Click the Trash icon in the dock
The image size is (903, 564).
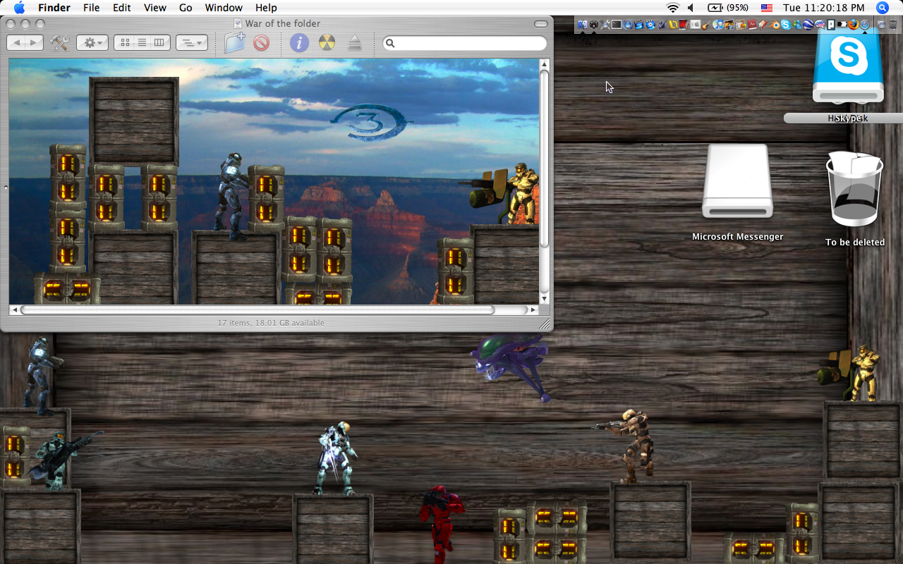[893, 25]
